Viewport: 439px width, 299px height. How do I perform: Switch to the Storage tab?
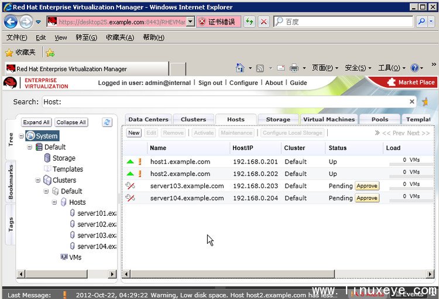(x=278, y=119)
